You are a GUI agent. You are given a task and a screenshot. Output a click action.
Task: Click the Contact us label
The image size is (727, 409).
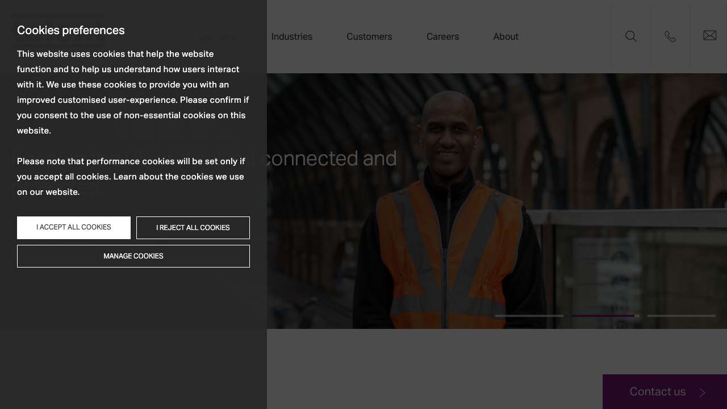tap(657, 392)
